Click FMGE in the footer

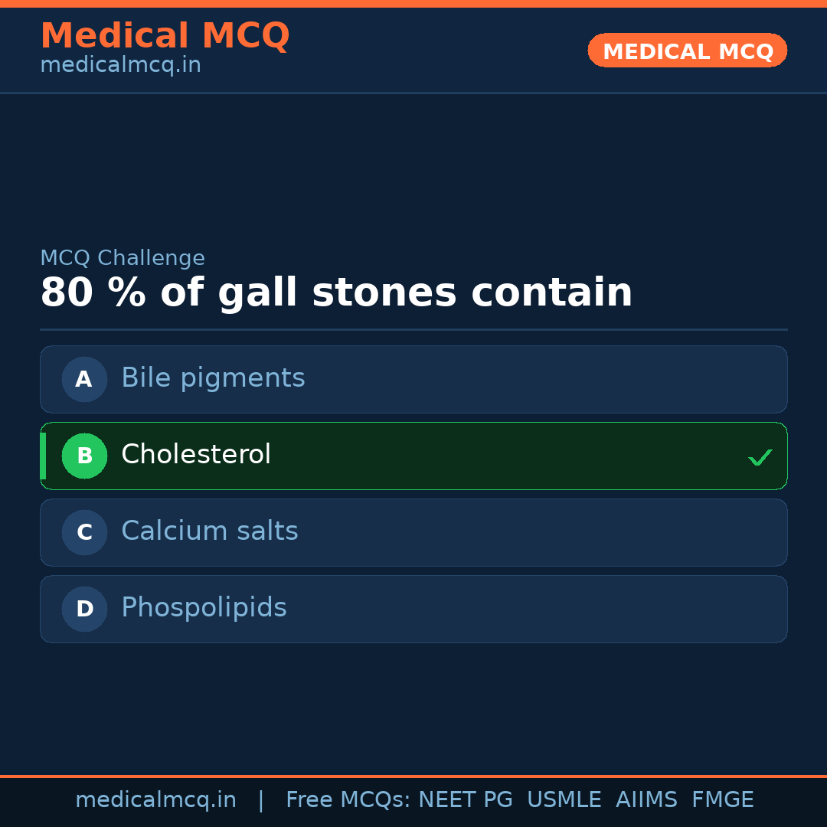pos(722,800)
